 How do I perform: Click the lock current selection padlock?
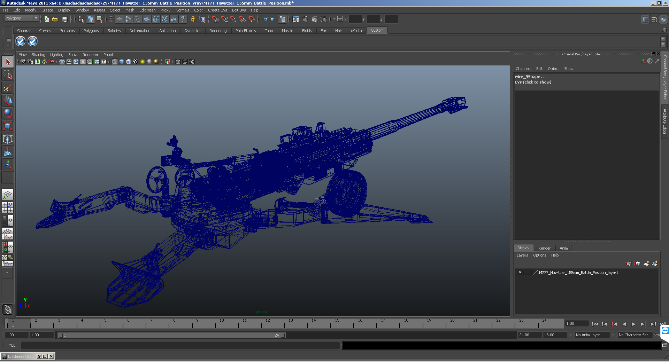[x=193, y=19]
